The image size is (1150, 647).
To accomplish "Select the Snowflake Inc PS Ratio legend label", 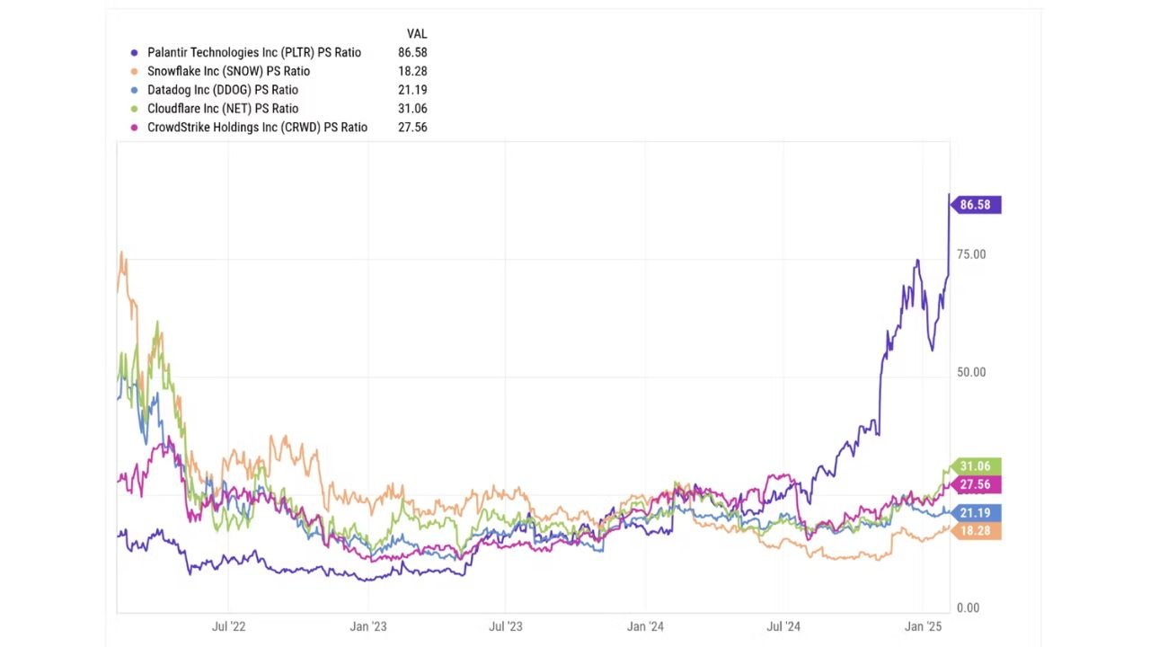I will click(228, 72).
